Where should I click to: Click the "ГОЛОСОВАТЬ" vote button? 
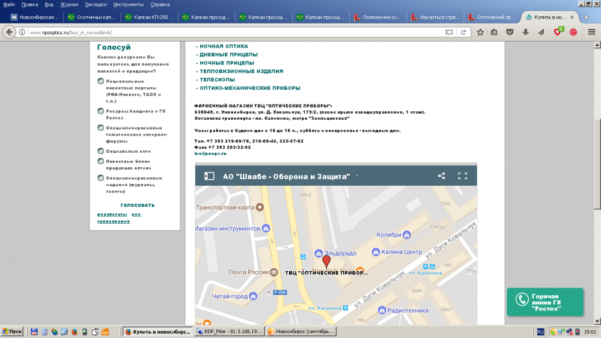click(138, 205)
